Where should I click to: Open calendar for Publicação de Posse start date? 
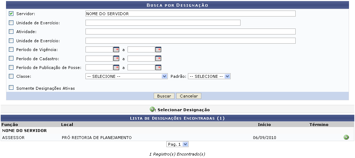(116, 67)
